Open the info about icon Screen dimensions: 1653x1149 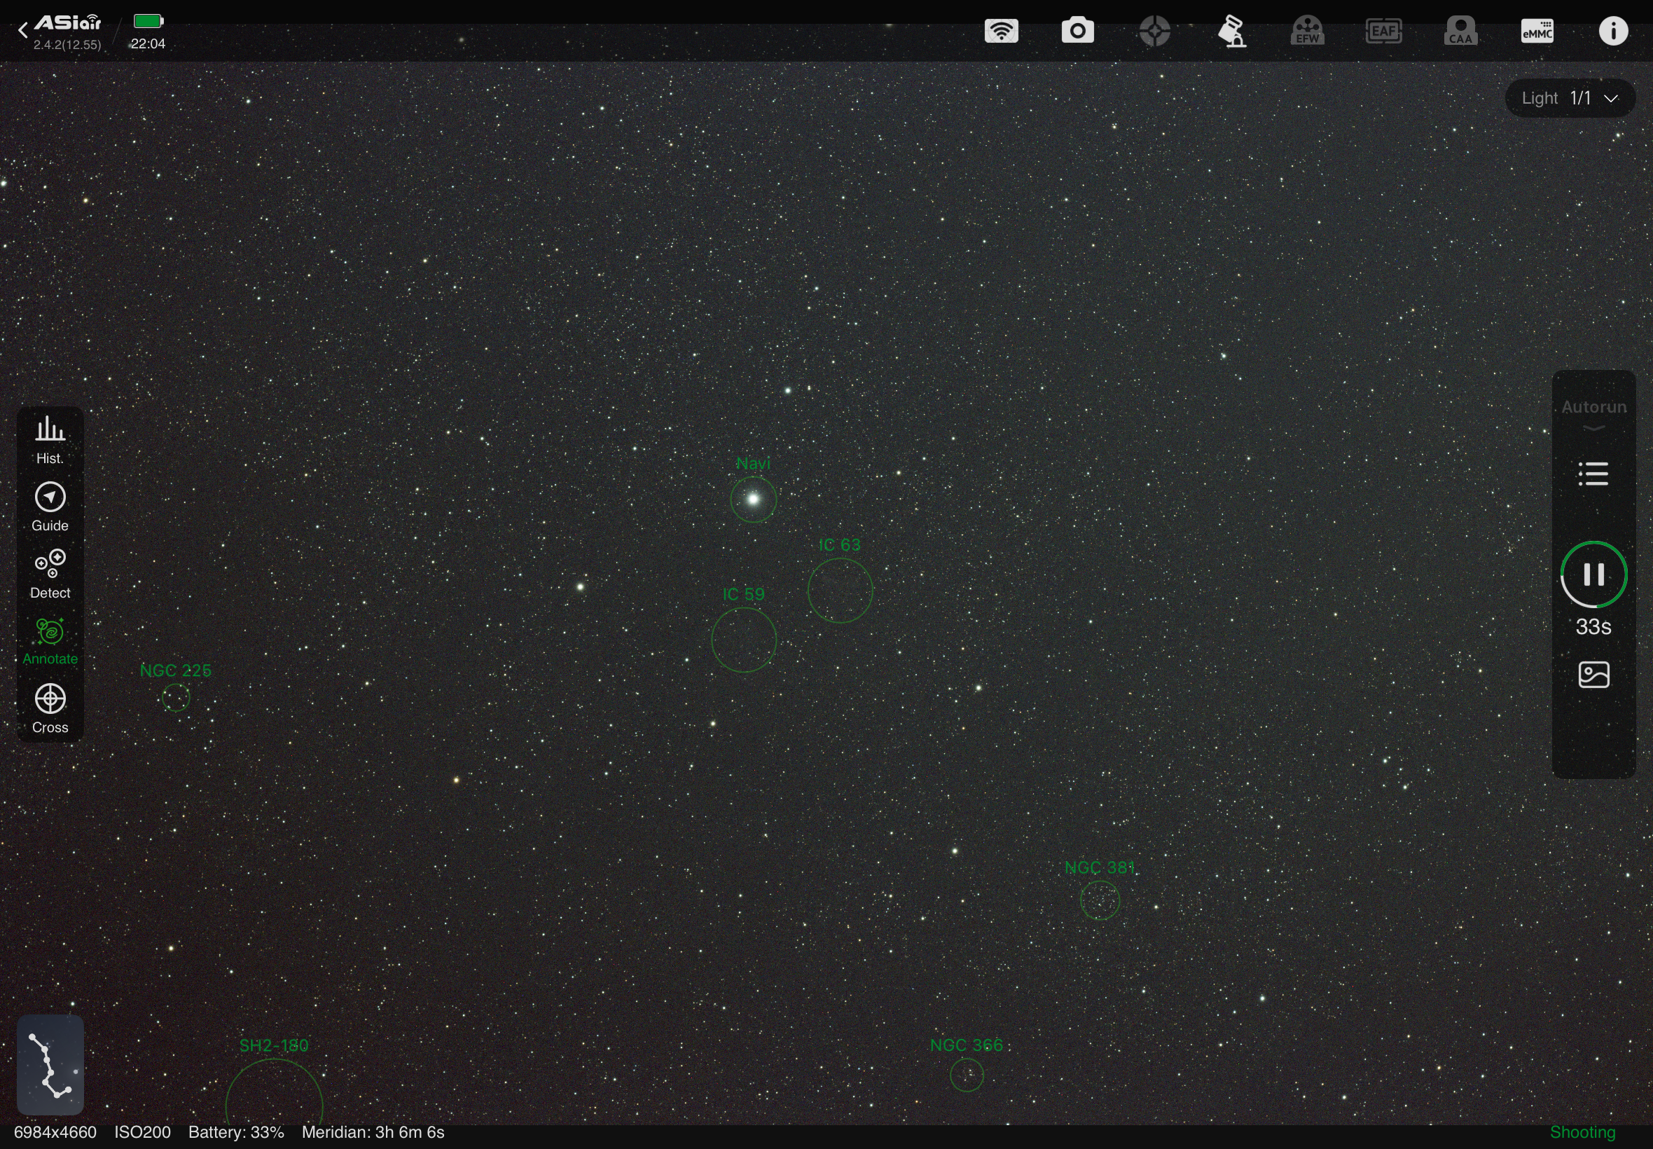pyautogui.click(x=1612, y=31)
